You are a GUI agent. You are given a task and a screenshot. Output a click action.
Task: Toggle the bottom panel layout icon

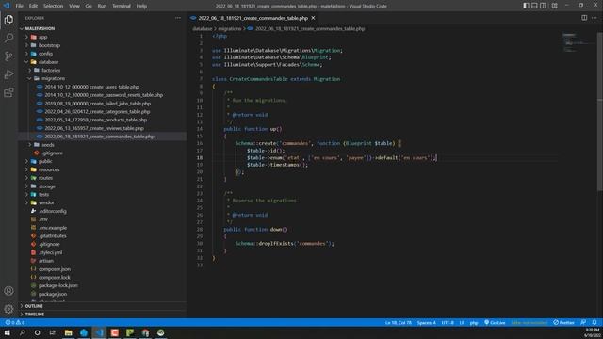pyautogui.click(x=534, y=6)
